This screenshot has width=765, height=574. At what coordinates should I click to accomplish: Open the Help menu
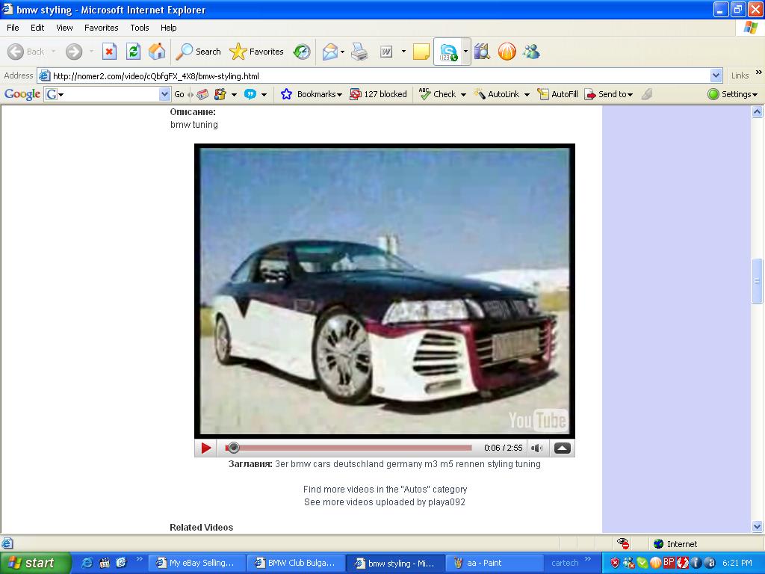pyautogui.click(x=168, y=28)
